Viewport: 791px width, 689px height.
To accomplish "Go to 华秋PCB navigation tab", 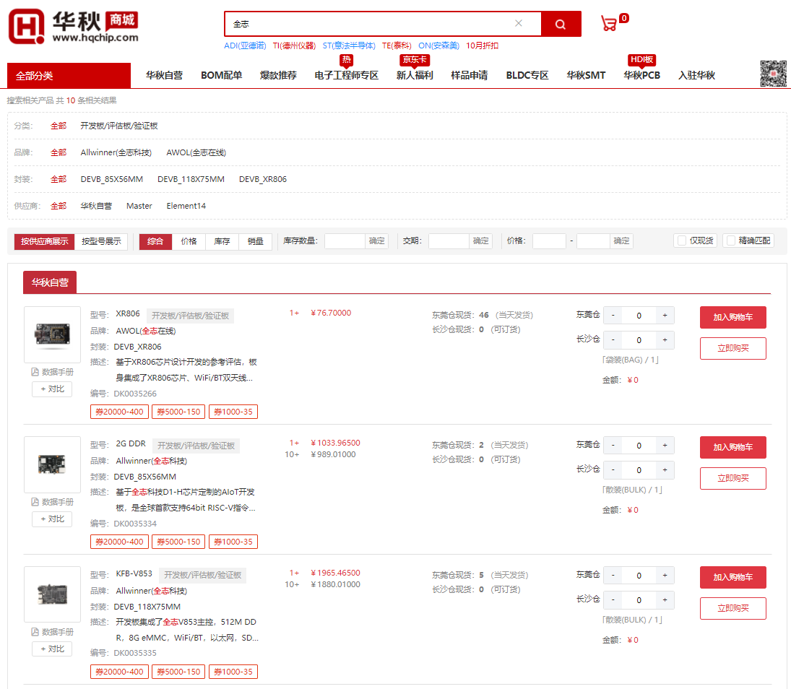I will [641, 75].
